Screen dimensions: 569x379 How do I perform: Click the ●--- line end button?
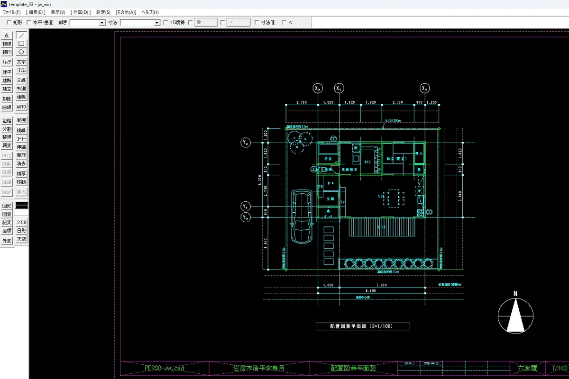[x=206, y=22]
